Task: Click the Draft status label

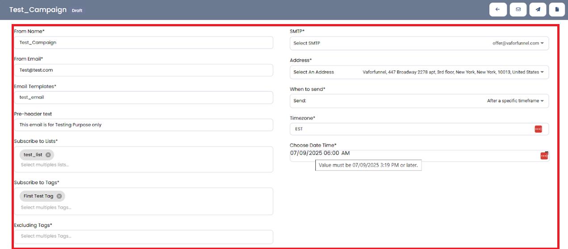Action: pos(77,10)
